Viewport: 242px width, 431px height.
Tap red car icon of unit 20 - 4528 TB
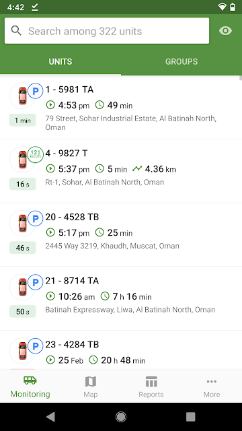[x=22, y=223]
